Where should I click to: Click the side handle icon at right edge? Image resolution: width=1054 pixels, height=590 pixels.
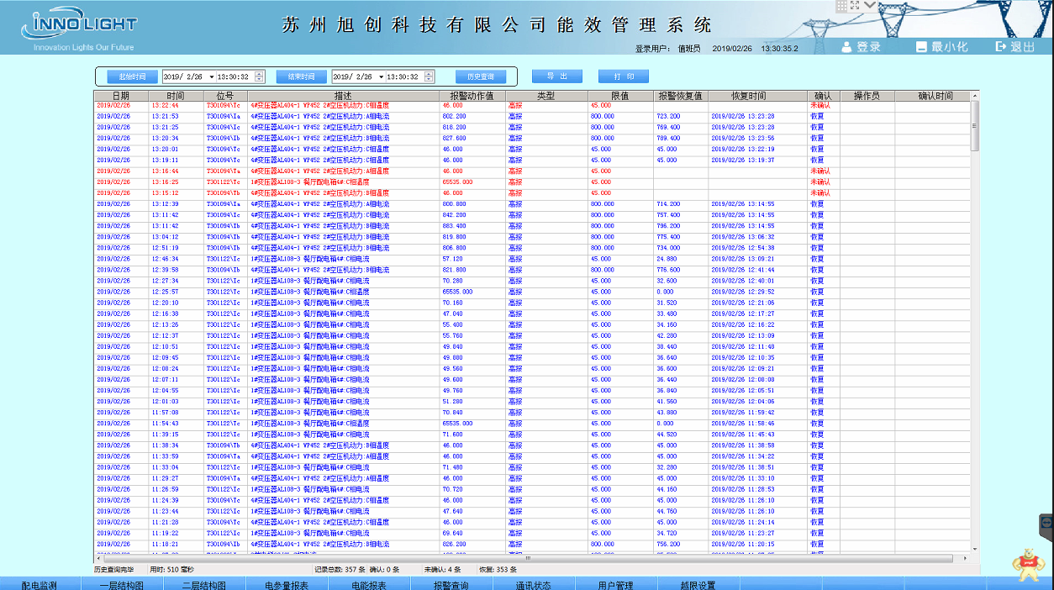(x=1046, y=522)
